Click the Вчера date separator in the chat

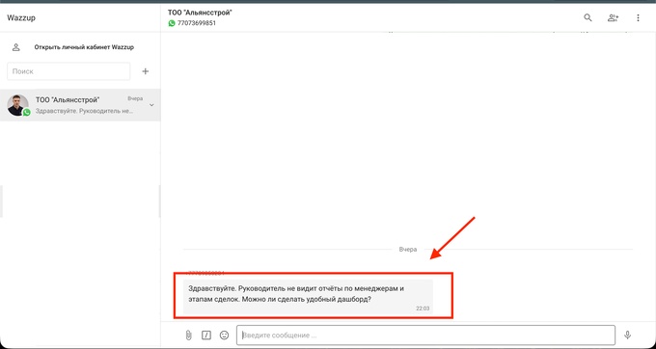pos(408,250)
